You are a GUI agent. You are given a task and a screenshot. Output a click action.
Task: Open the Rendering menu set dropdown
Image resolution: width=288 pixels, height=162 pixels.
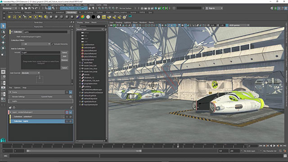tap(10, 8)
